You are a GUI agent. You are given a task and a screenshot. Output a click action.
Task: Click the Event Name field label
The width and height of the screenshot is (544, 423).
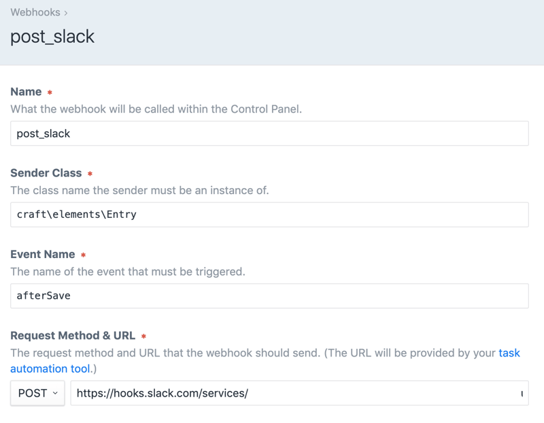(x=42, y=255)
